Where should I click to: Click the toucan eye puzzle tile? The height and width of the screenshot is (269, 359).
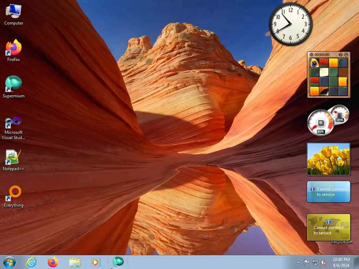(314, 63)
